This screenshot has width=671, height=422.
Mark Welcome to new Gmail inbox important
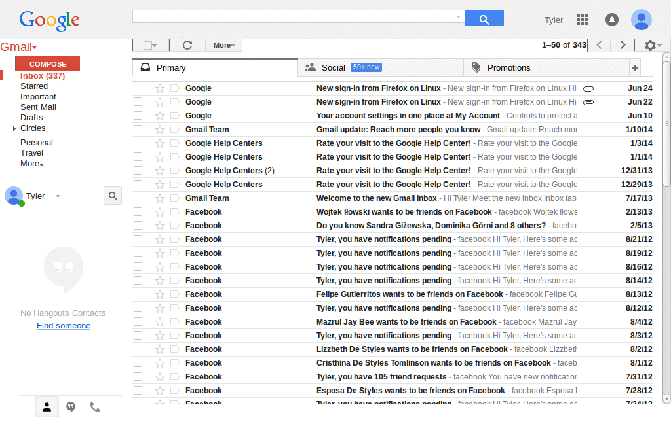coord(174,198)
